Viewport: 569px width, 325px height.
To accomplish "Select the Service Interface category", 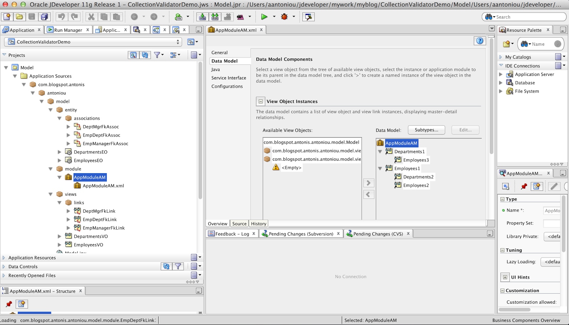I will pos(229,78).
